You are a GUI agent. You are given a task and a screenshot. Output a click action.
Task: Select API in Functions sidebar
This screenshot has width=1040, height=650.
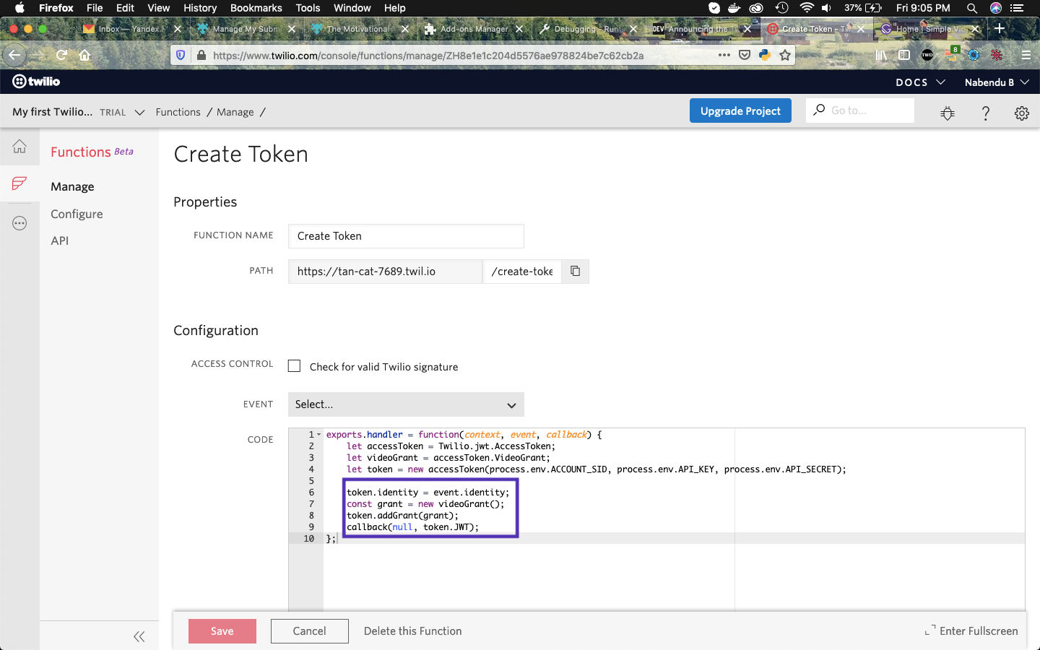tap(60, 240)
